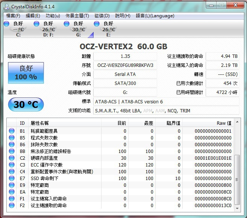Open the 檔案(F) menu
Viewport: 247px width, 218px height.
click(x=13, y=16)
